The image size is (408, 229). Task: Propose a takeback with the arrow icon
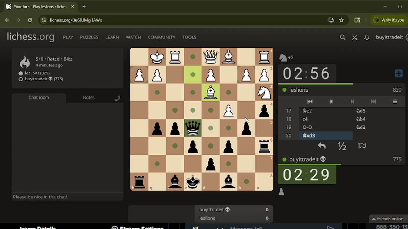322,146
